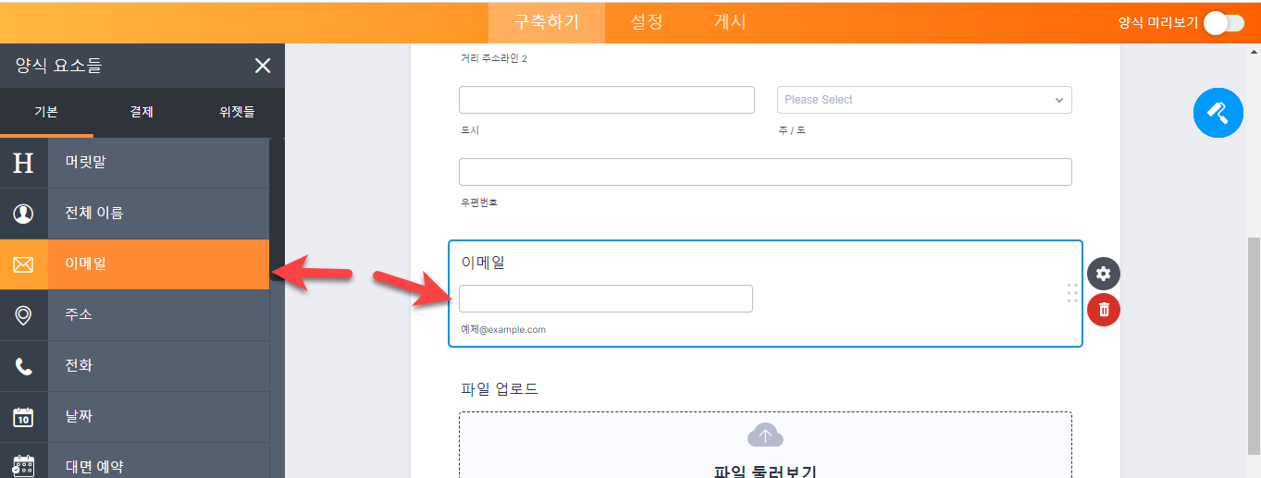
Task: Add 대면 예약 element to form
Action: pyautogui.click(x=135, y=461)
